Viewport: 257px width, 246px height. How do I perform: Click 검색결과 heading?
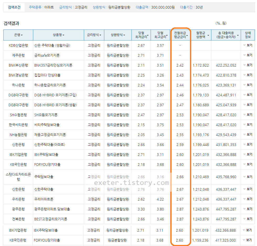(x=11, y=23)
